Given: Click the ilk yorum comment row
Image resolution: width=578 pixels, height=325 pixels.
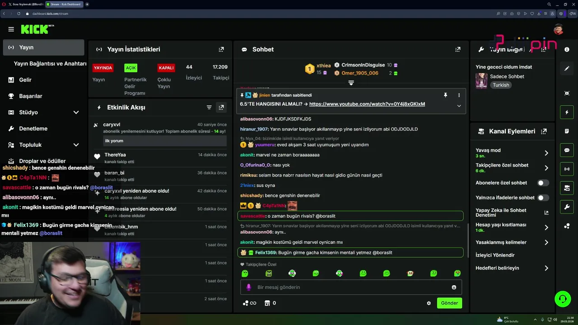Looking at the screenshot, I should pos(165,141).
